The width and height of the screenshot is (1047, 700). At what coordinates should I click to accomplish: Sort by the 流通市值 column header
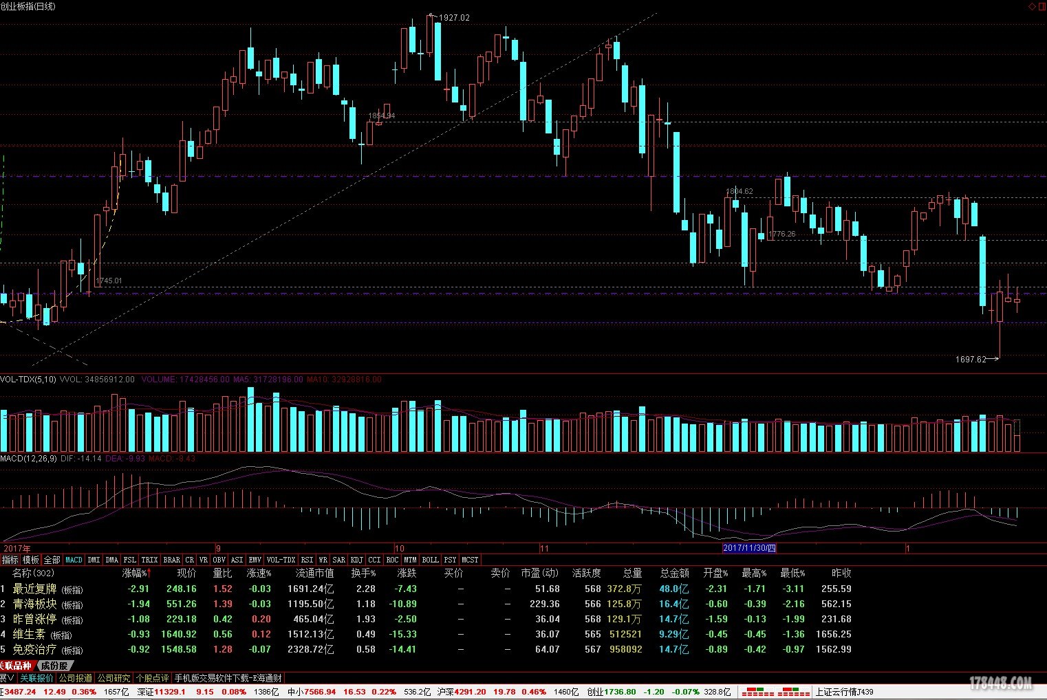click(315, 573)
